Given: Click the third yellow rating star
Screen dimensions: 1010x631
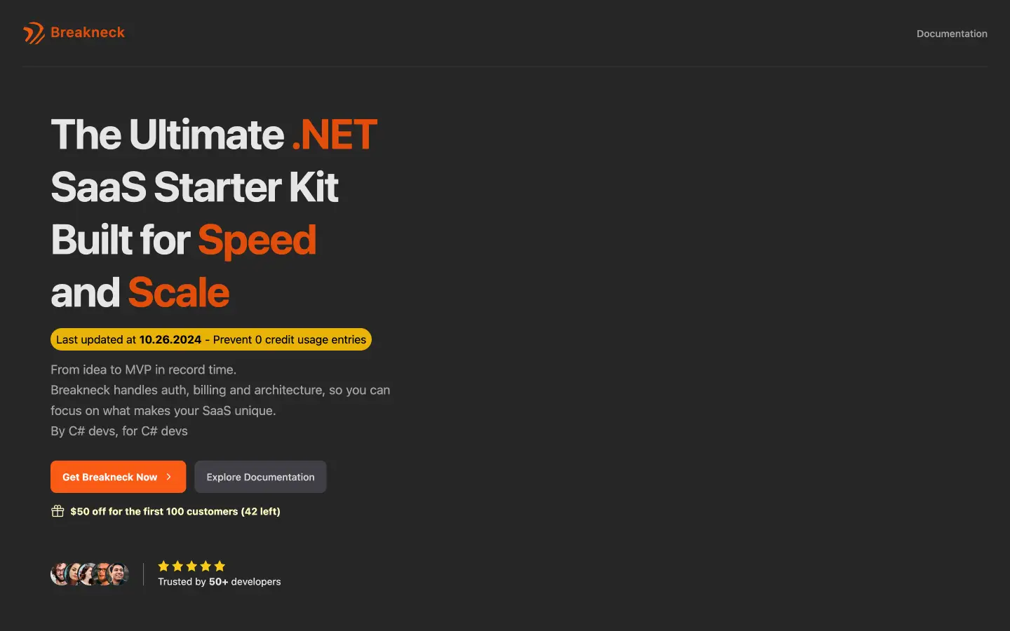Looking at the screenshot, I should pos(191,566).
